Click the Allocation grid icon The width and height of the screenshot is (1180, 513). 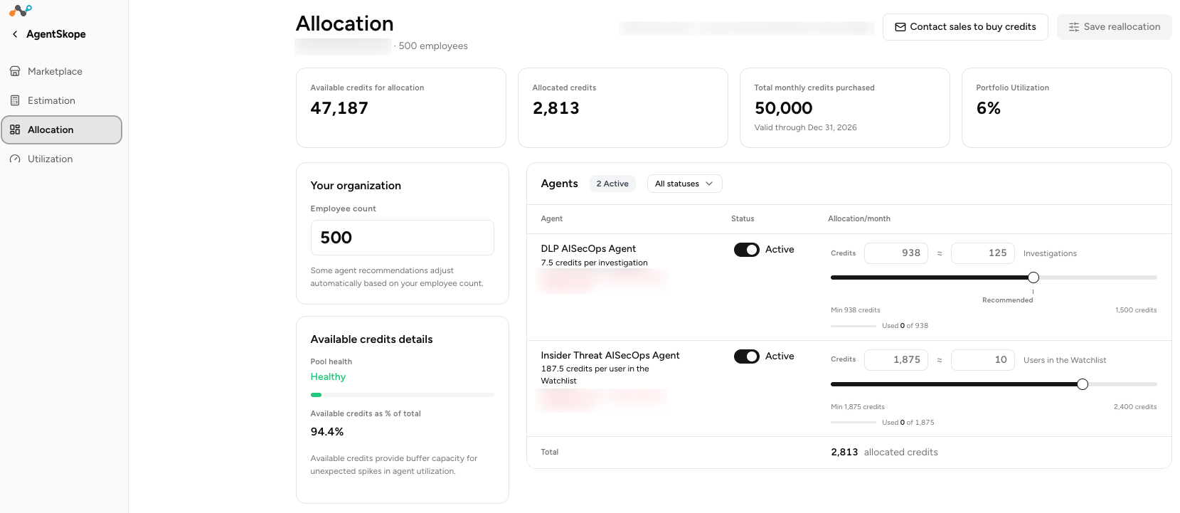[x=15, y=129]
